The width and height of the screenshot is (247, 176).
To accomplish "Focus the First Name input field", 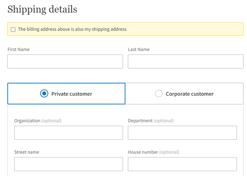I will [65, 62].
